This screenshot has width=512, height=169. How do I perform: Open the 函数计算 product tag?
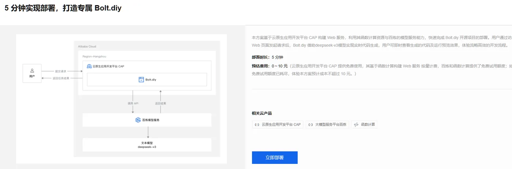(x=364, y=125)
